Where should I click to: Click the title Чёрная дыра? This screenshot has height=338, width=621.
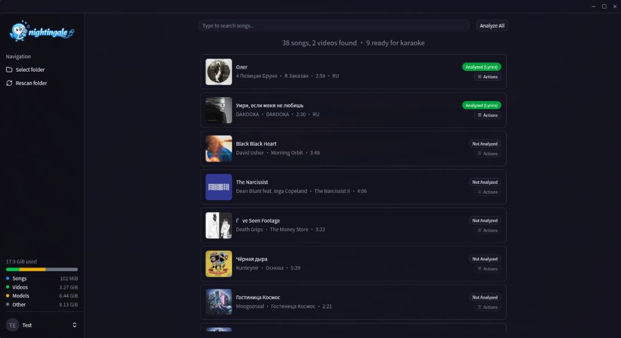(252, 259)
